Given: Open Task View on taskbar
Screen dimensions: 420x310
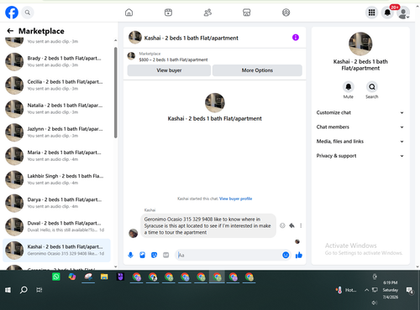Looking at the screenshot, I should tap(39, 290).
